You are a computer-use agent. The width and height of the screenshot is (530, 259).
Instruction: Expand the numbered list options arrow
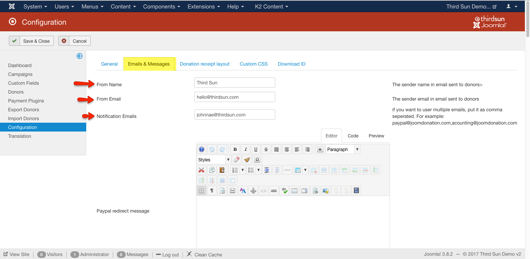pyautogui.click(x=243, y=170)
